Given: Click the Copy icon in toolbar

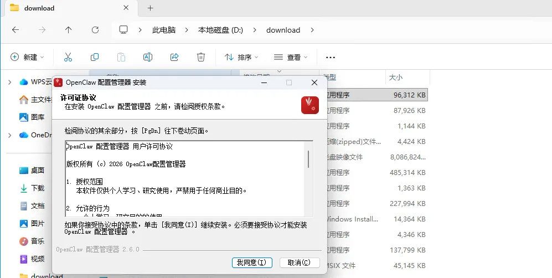Looking at the screenshot, I should (95, 57).
